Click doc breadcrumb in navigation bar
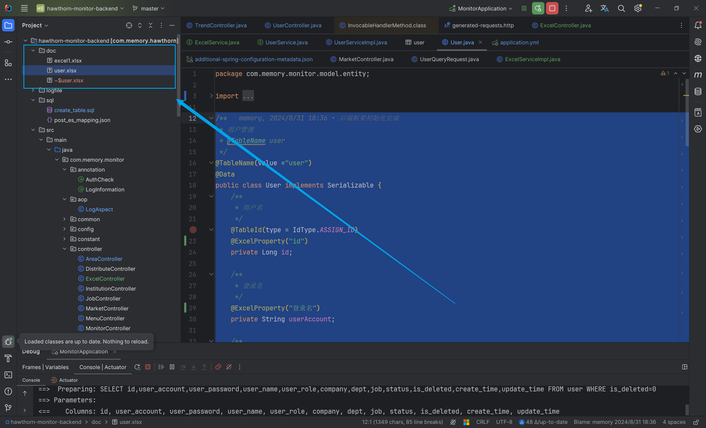Screen dimensions: 706x428 tap(96, 422)
